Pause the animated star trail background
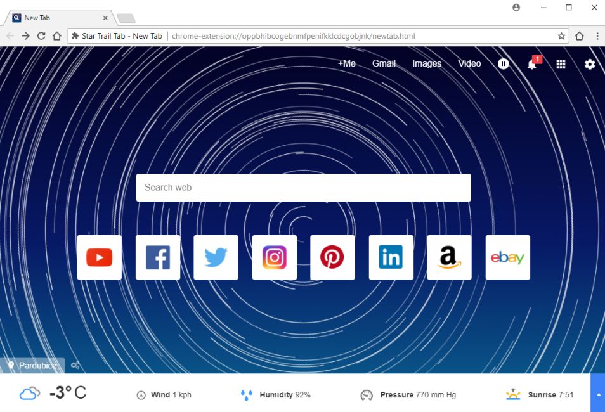Viewport: 605px width, 412px height. pos(502,64)
